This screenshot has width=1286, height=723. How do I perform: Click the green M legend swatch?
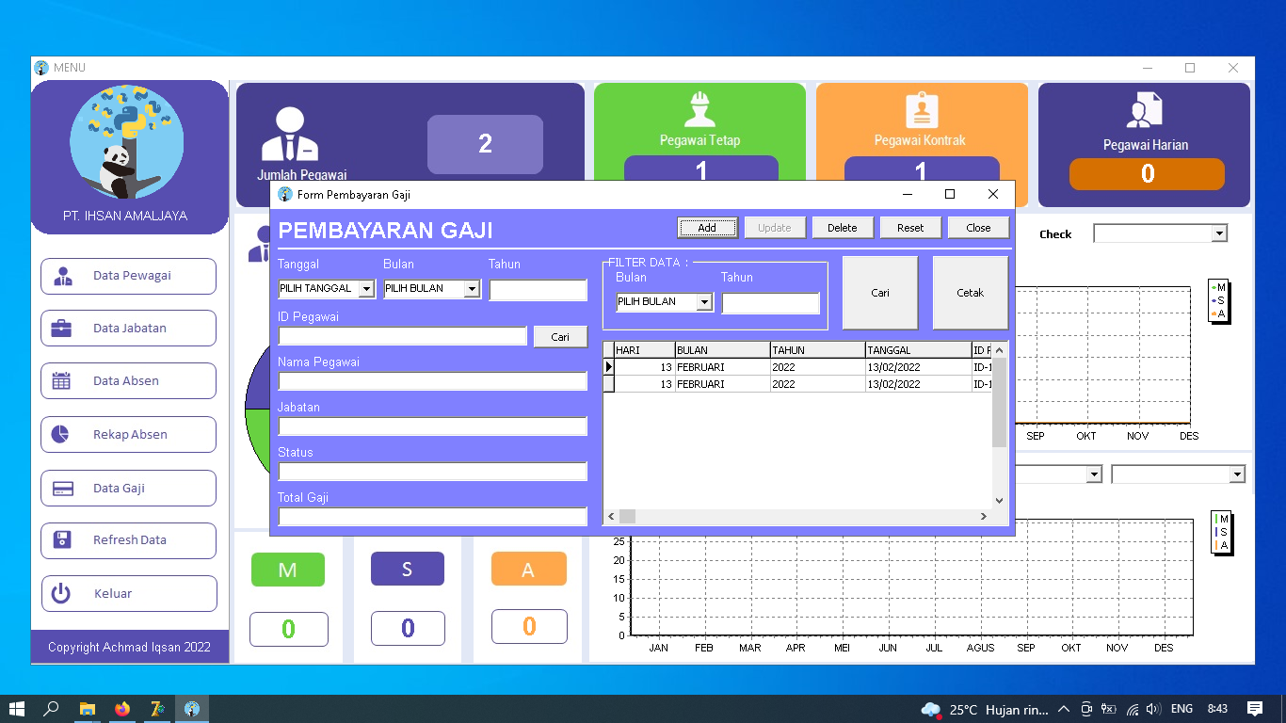tap(288, 570)
